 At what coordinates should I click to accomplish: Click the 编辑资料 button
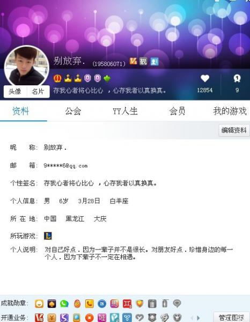[234, 130]
